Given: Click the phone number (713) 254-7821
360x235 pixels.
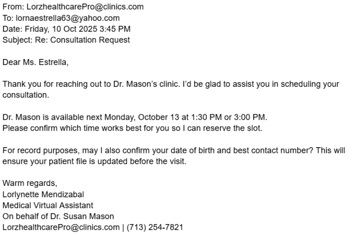Looking at the screenshot, I should [x=155, y=227].
